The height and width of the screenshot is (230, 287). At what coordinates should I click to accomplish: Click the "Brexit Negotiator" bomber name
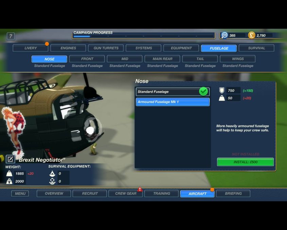(41, 160)
